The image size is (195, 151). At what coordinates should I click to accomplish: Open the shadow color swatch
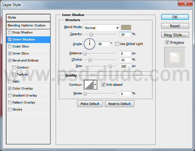coord(126,27)
